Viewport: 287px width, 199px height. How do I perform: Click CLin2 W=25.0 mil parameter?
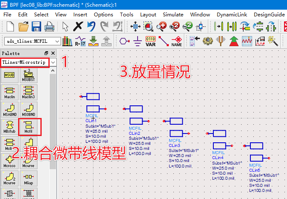click(140, 144)
